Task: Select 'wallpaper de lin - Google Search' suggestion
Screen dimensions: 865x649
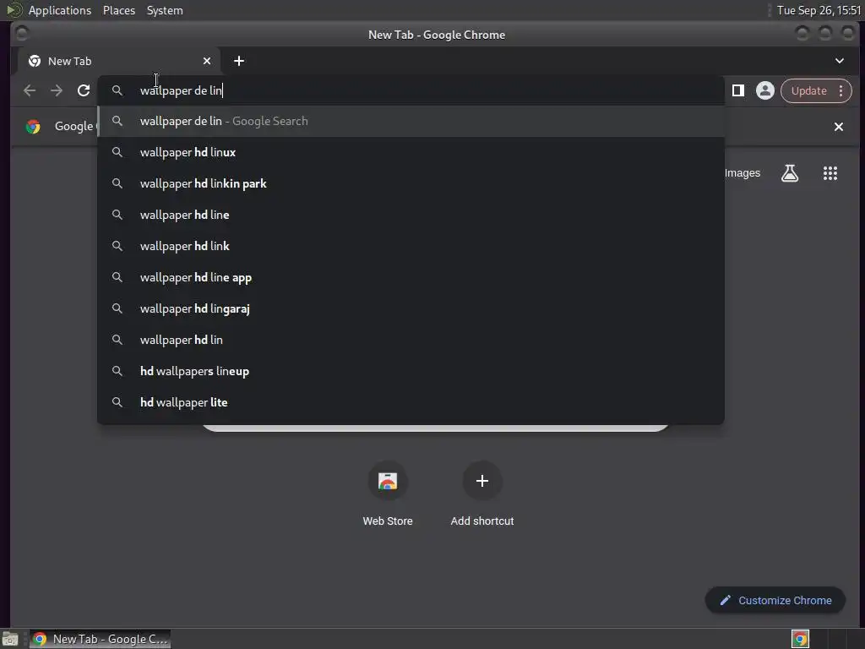Action: click(x=411, y=122)
